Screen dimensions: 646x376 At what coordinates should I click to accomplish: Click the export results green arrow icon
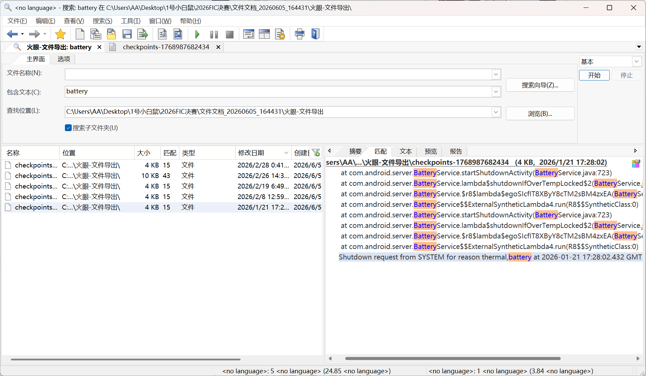(143, 34)
